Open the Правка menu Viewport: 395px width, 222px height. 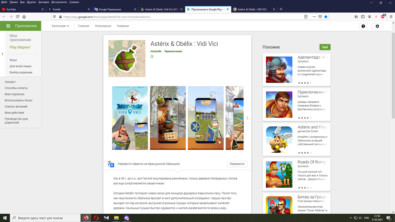(14, 2)
